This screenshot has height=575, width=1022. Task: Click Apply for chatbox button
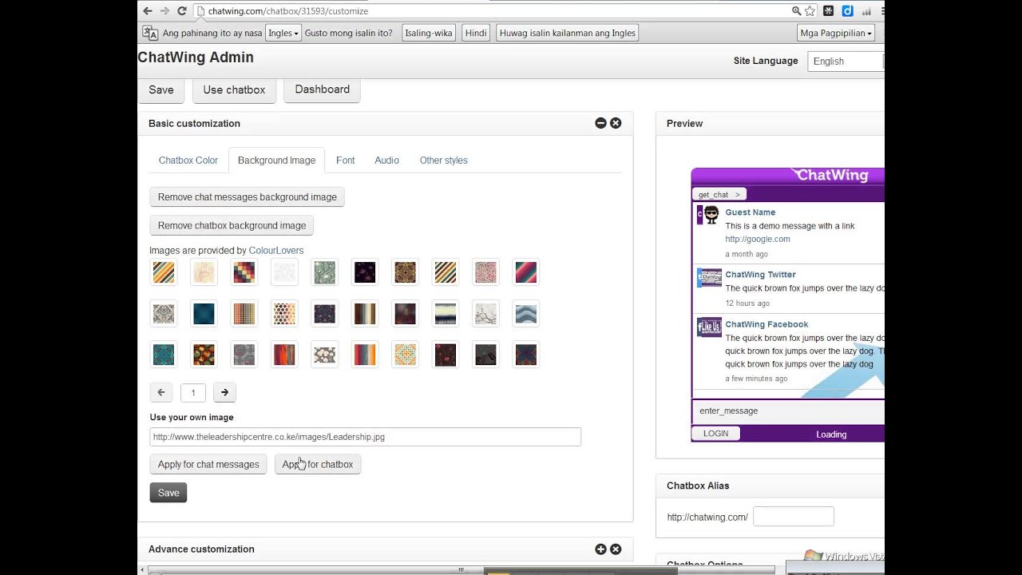coord(318,464)
